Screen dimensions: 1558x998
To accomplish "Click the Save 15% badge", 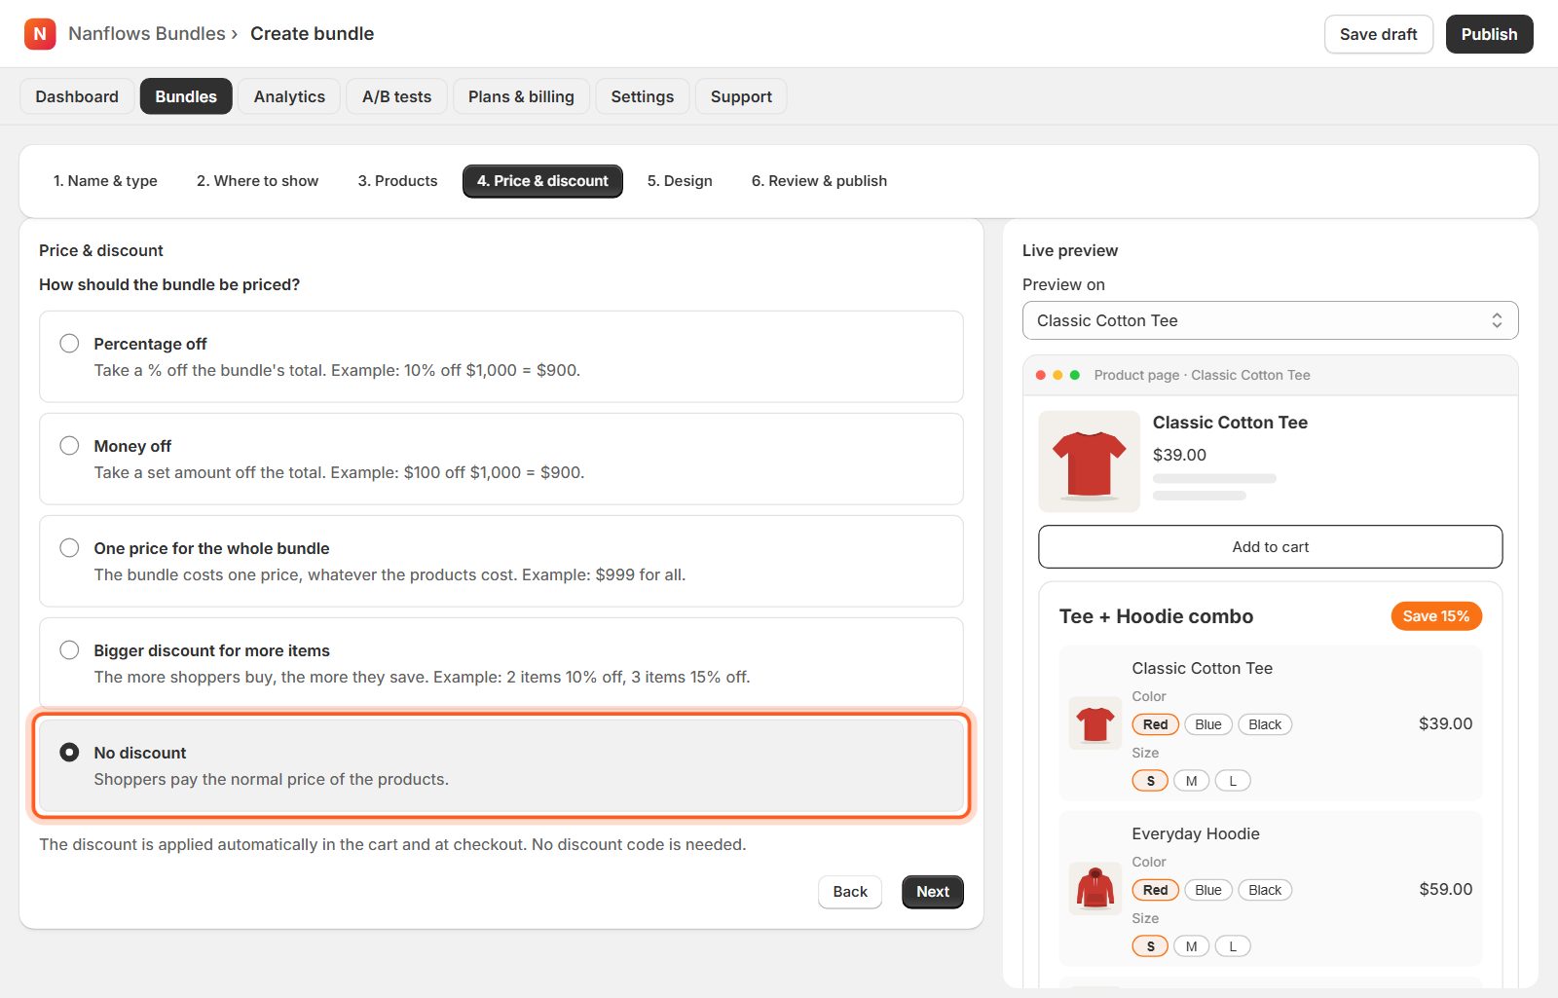I will pyautogui.click(x=1436, y=616).
